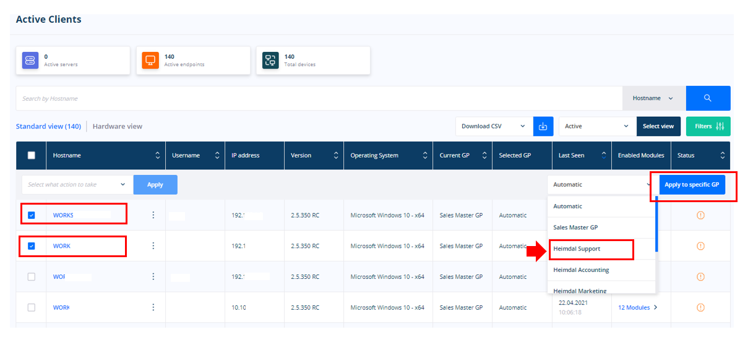Screen dimensions: 740x340
Task: Sort by Operating System column arrows
Action: tap(424, 155)
